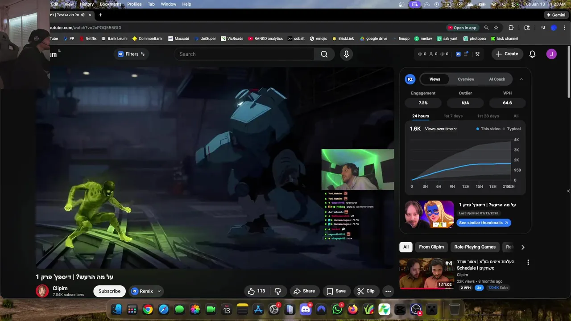Bookmark this page with the star icon
Image resolution: width=571 pixels, height=321 pixels.
click(496, 28)
